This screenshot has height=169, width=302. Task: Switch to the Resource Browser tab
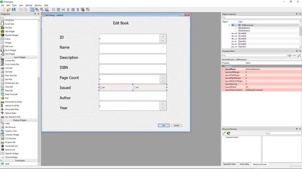(x=260, y=164)
